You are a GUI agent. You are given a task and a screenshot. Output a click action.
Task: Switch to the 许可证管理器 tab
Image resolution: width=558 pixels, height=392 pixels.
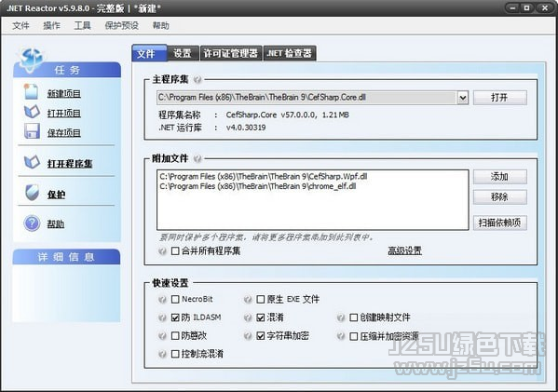click(231, 53)
